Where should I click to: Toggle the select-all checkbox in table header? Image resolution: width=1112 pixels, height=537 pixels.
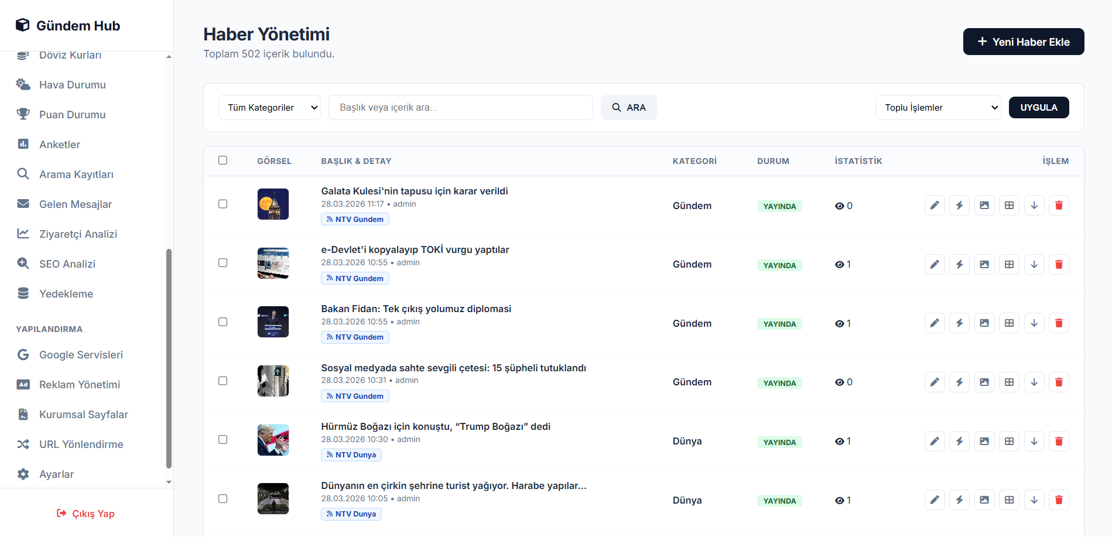pos(223,160)
